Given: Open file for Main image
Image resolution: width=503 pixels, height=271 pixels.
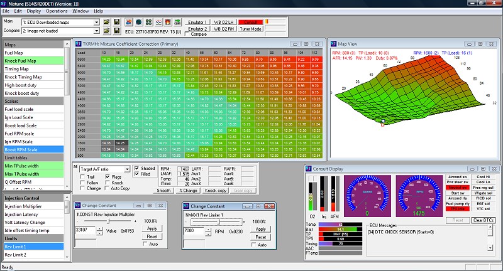Looking at the screenshot, I should click(107, 22).
